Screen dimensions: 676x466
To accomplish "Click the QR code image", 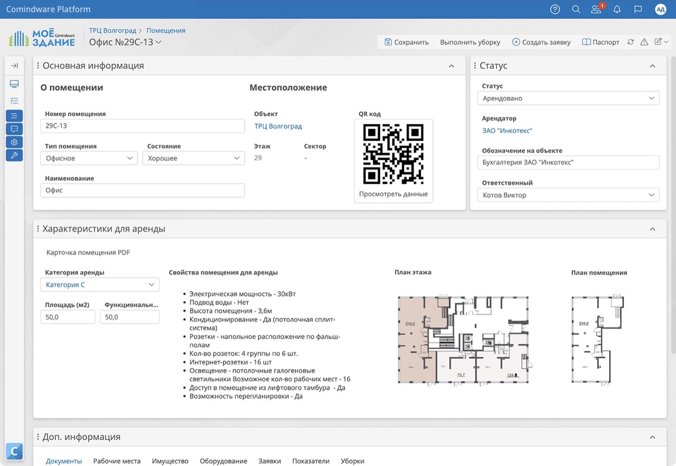I will tap(393, 154).
